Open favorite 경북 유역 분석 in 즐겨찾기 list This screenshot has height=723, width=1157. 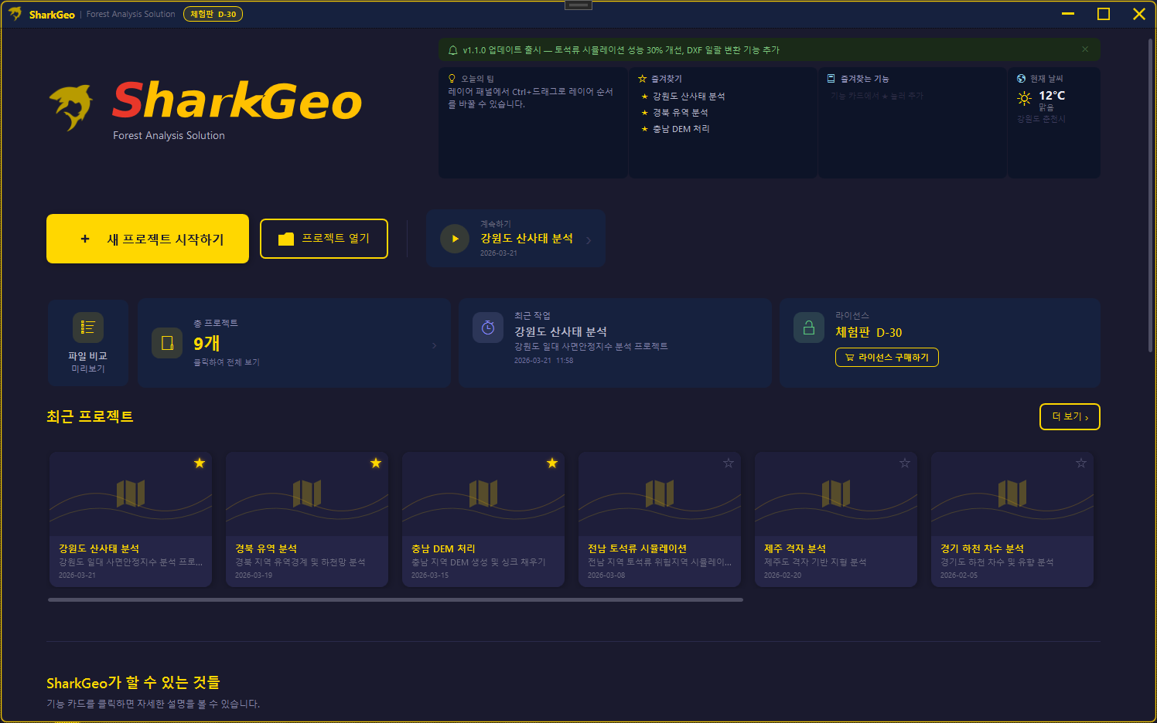click(x=680, y=113)
